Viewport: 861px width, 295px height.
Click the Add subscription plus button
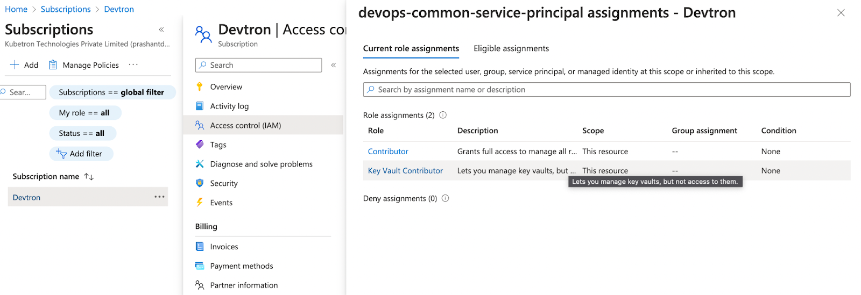(x=24, y=65)
